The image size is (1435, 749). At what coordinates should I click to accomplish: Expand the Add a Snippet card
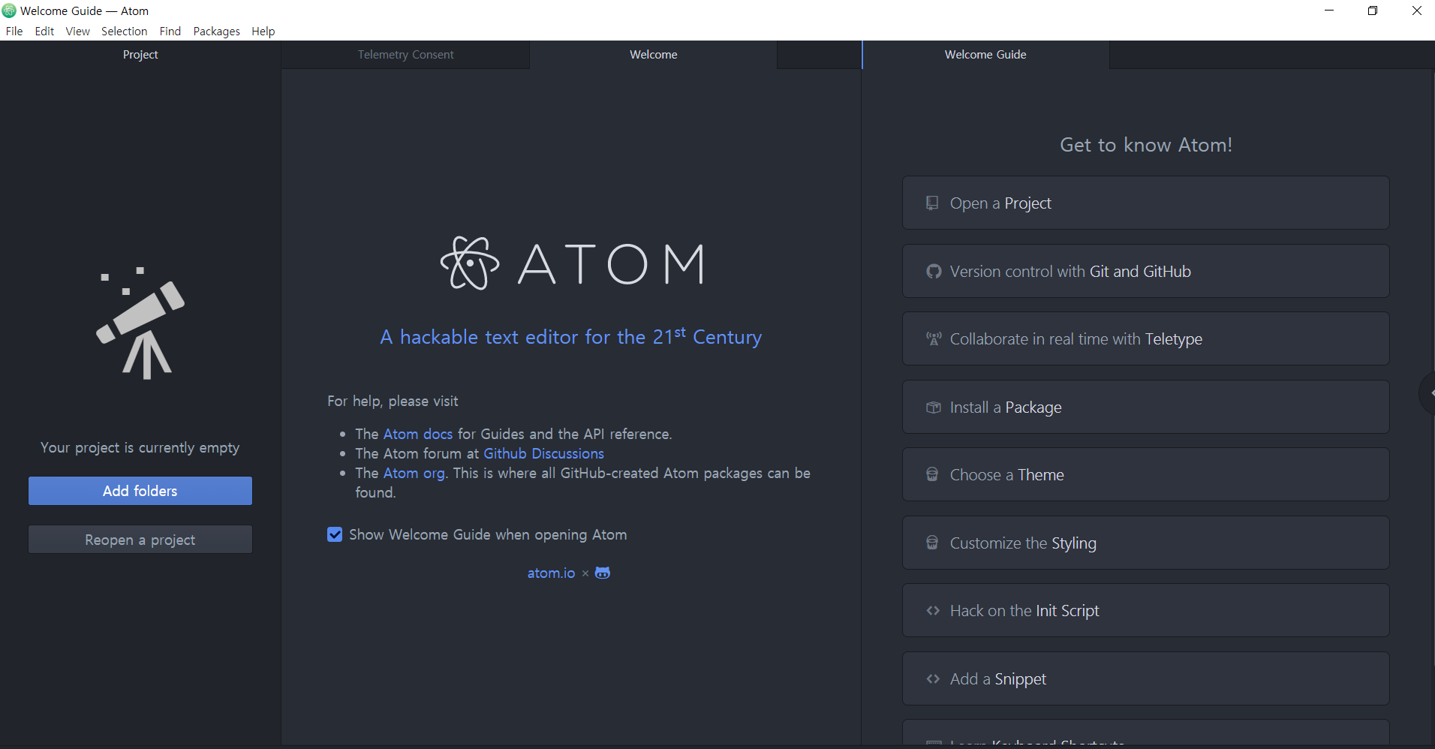[1145, 678]
